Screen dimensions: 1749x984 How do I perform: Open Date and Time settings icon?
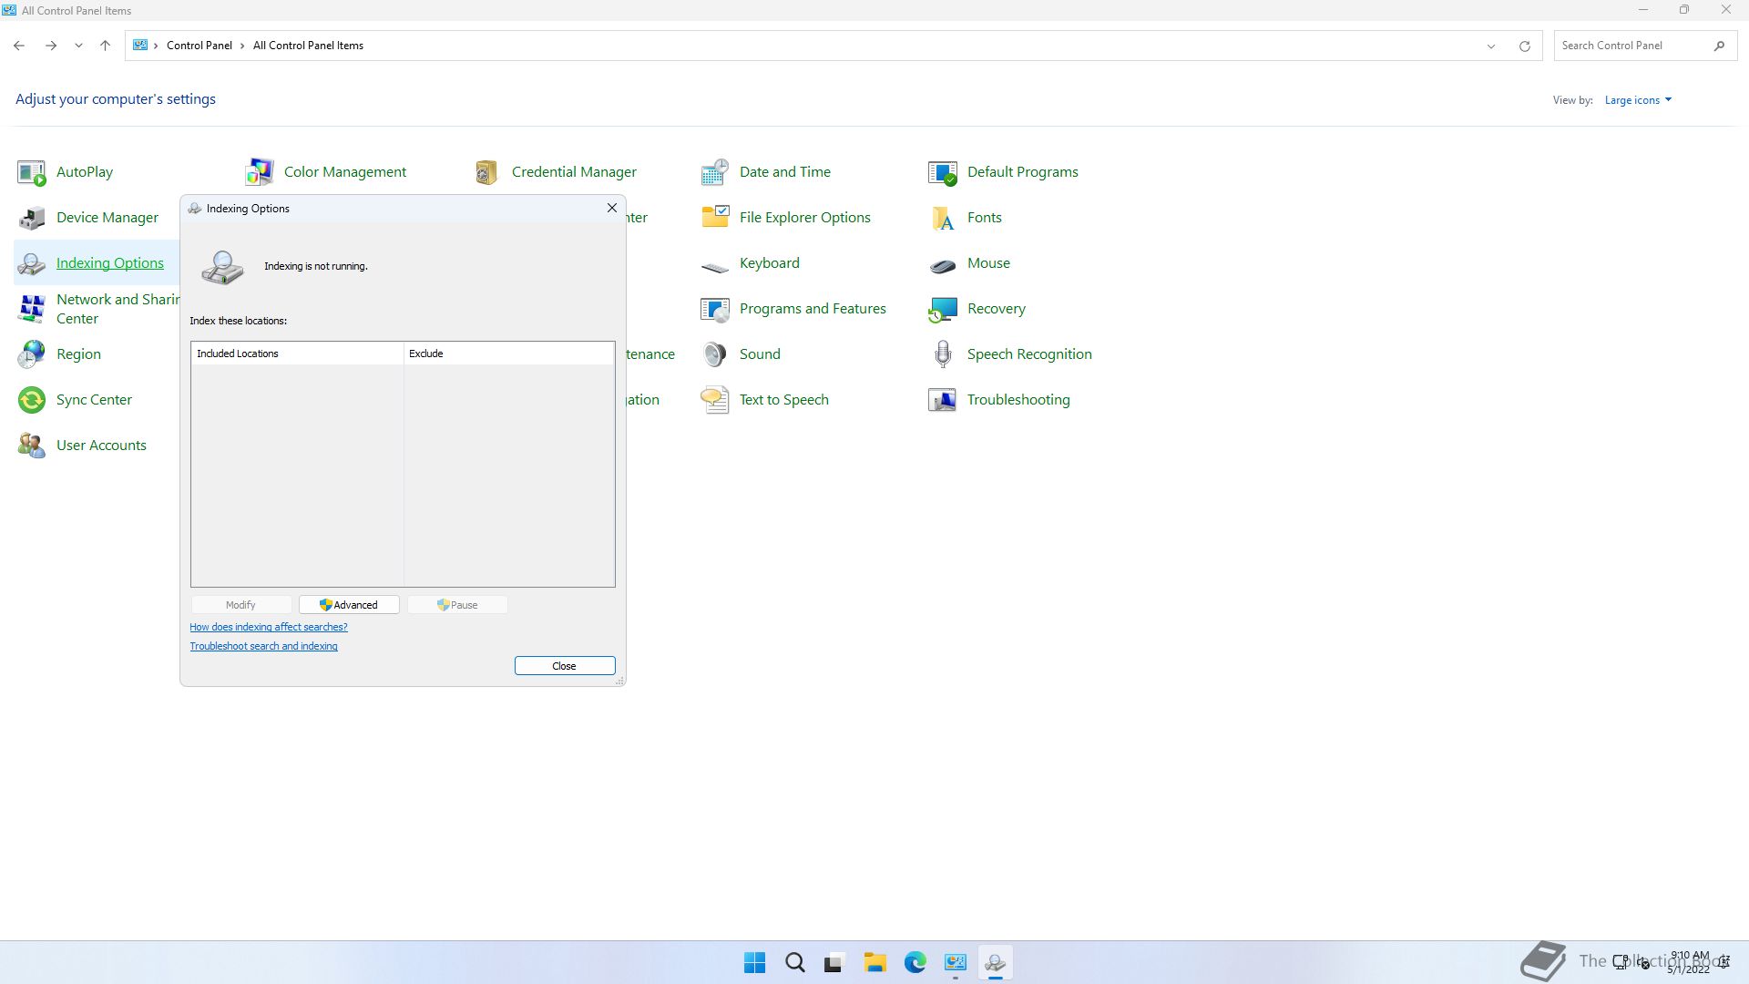point(715,172)
